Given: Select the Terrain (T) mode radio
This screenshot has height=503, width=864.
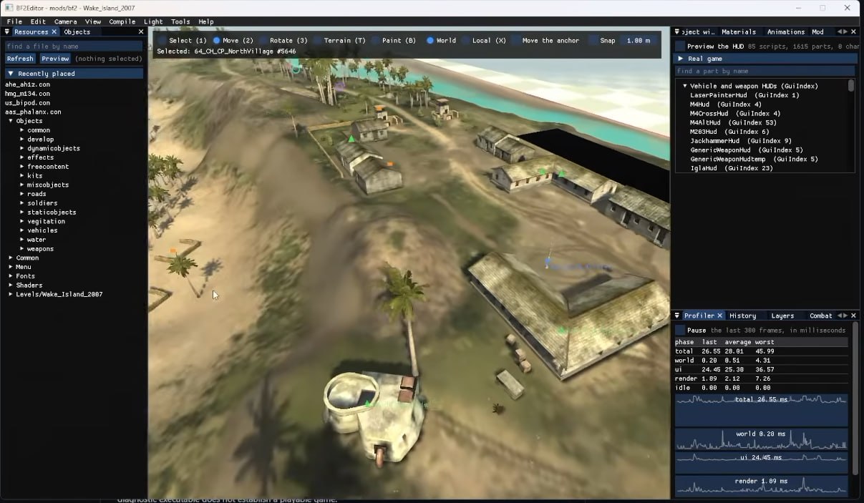Looking at the screenshot, I should 317,41.
